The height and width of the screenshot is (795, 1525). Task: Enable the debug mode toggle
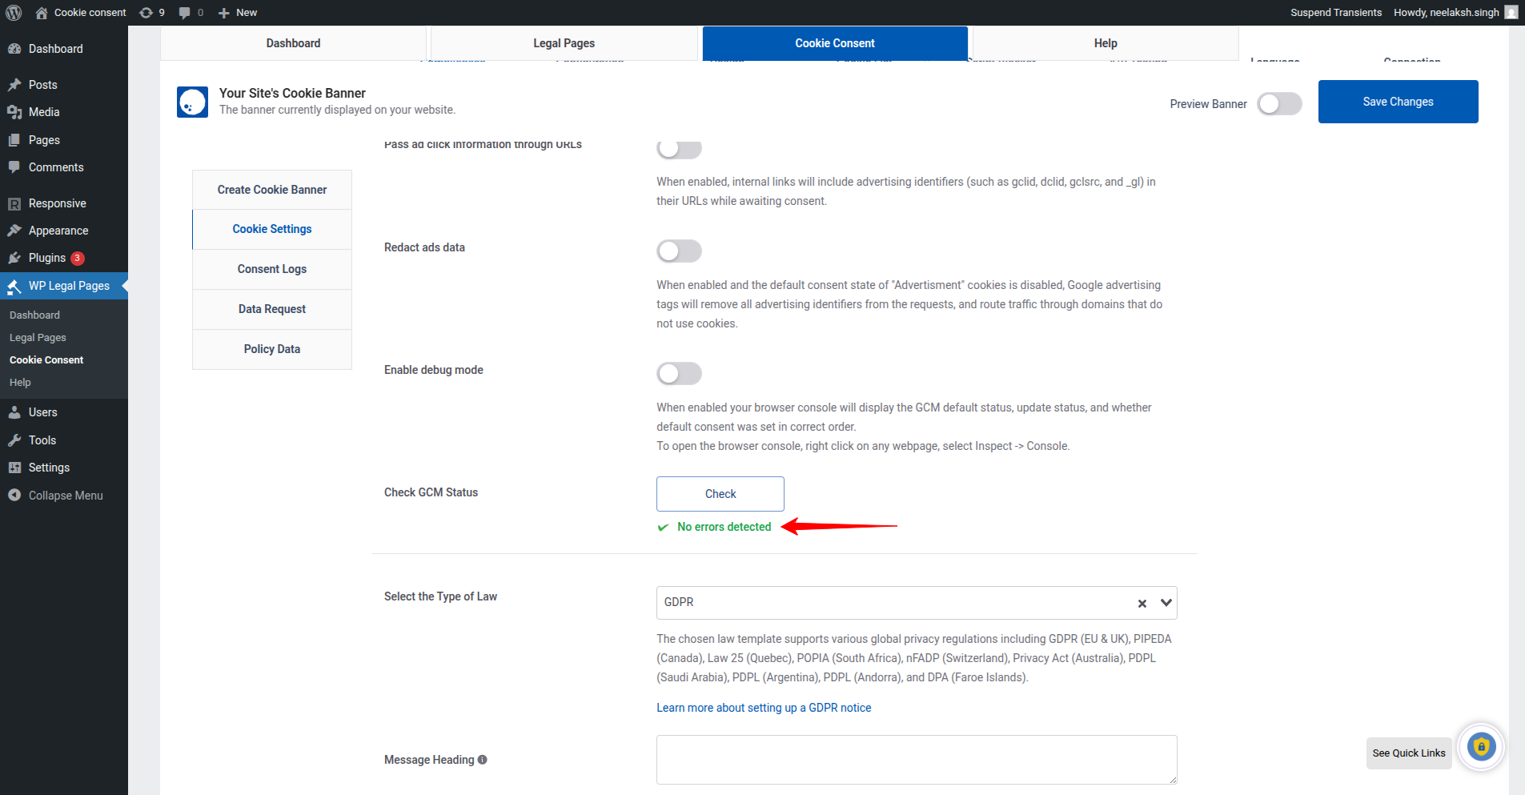(678, 373)
